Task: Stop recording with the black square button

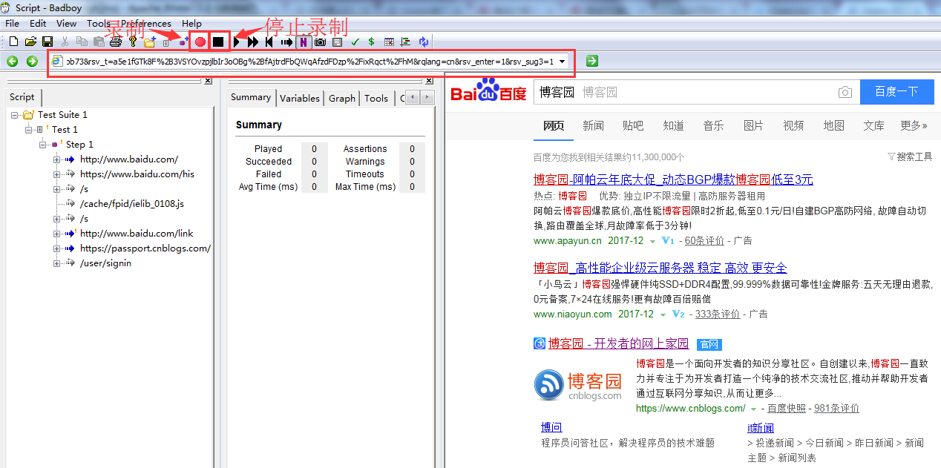Action: 218,42
